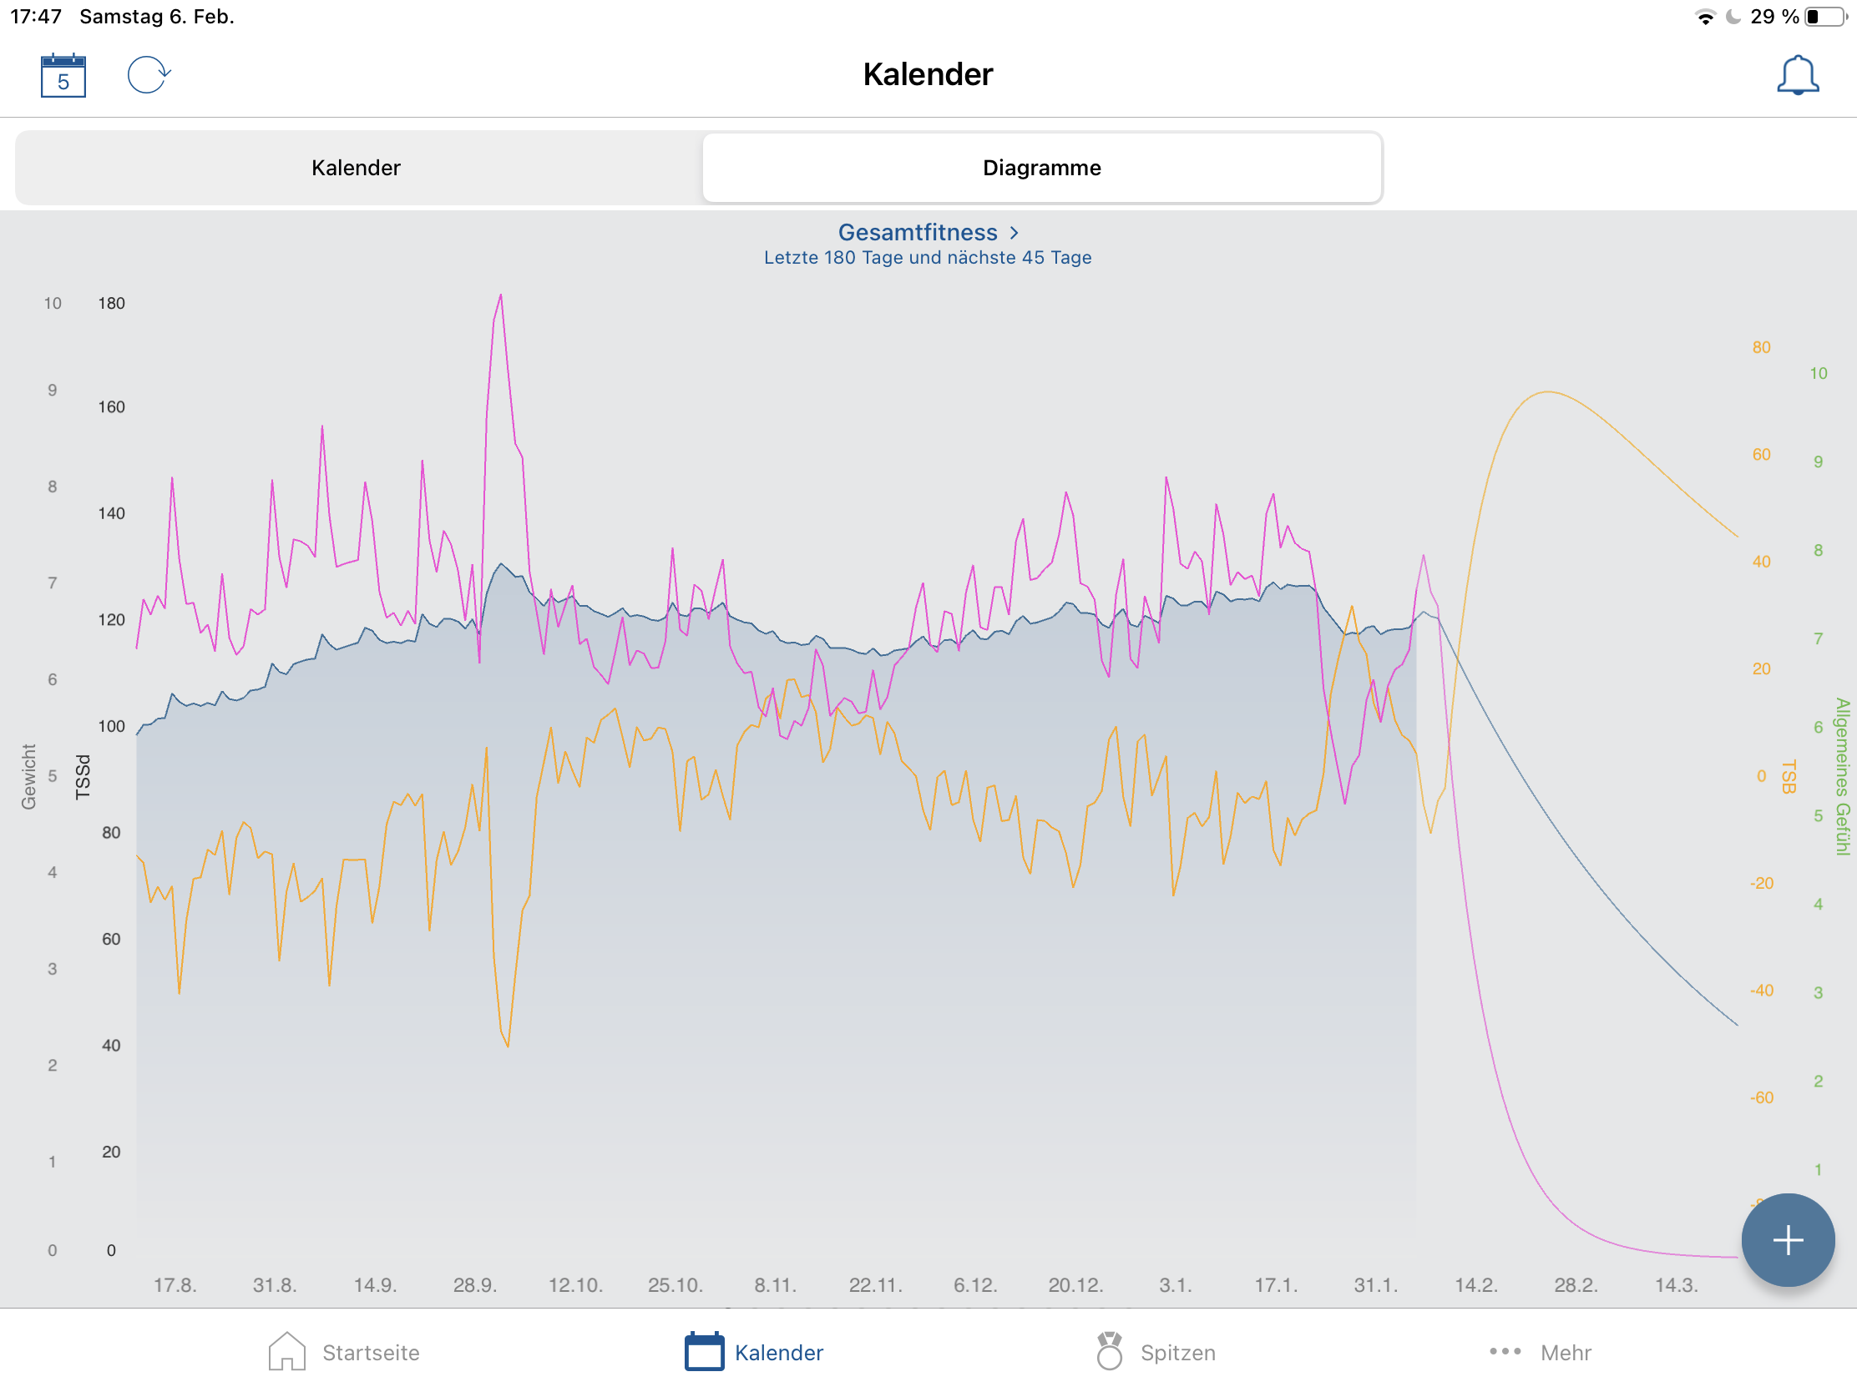Switch to the Diagramme segment

click(x=1041, y=168)
